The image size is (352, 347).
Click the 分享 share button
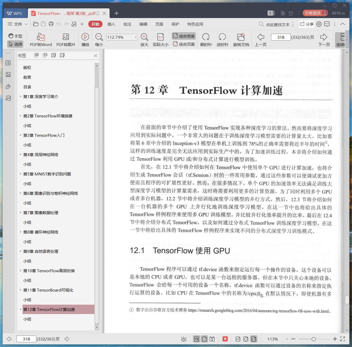pyautogui.click(x=306, y=24)
